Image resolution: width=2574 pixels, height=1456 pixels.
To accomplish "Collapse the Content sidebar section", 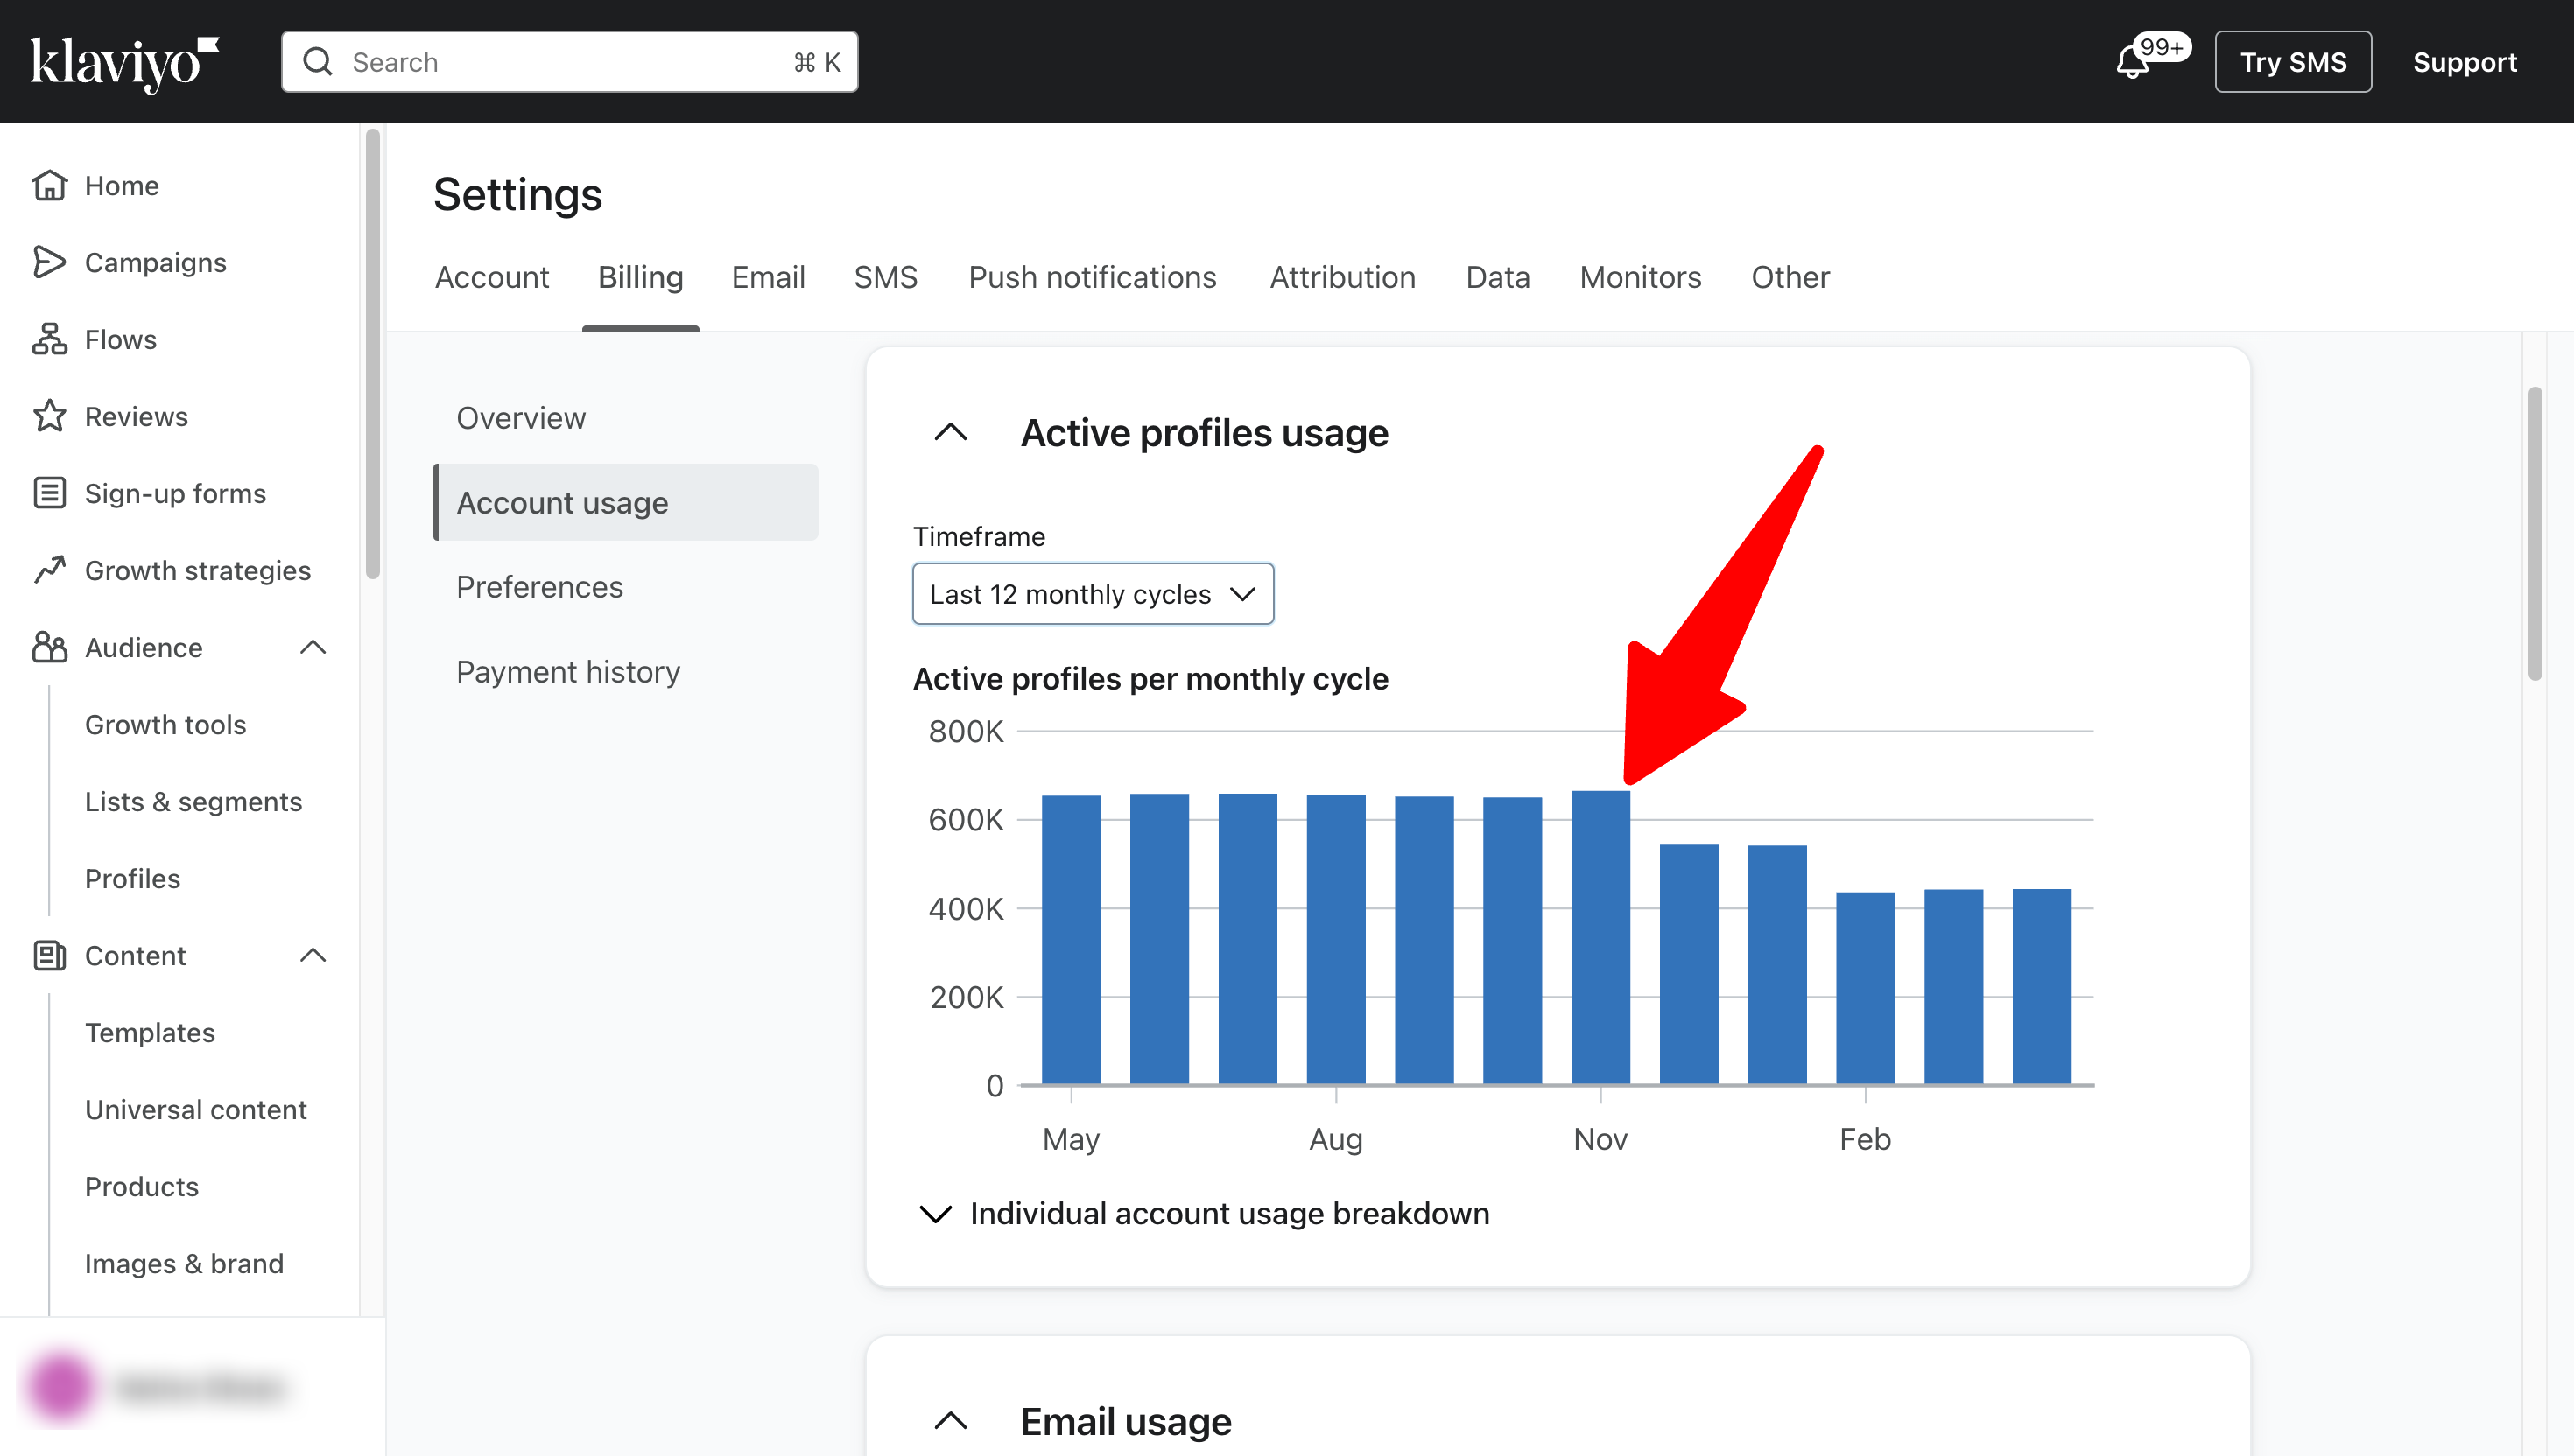I will coord(313,955).
